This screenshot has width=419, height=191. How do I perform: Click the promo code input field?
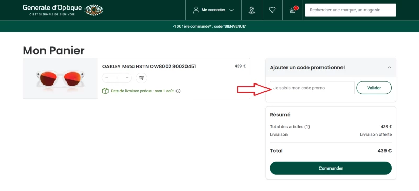(312, 88)
